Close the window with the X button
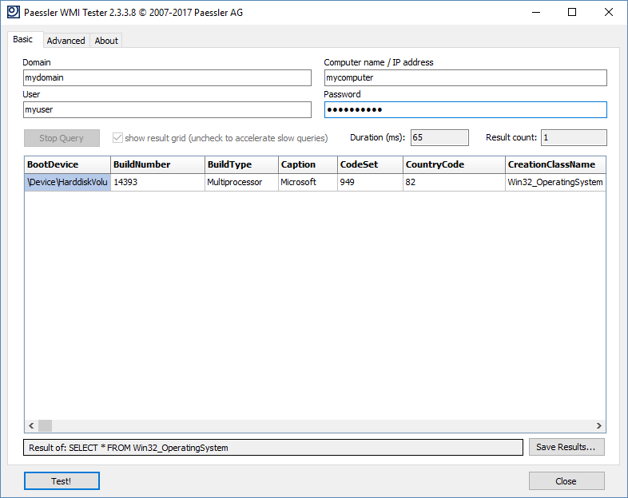The height and width of the screenshot is (498, 628). point(608,13)
